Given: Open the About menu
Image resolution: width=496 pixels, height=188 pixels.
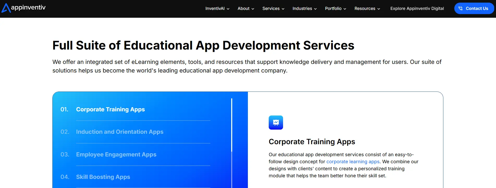Looking at the screenshot, I should [246, 9].
